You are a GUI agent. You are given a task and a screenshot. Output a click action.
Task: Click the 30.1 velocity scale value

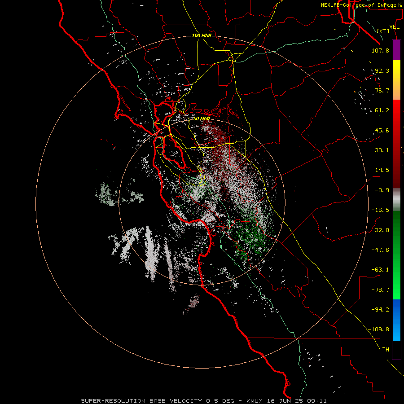pyautogui.click(x=382, y=150)
